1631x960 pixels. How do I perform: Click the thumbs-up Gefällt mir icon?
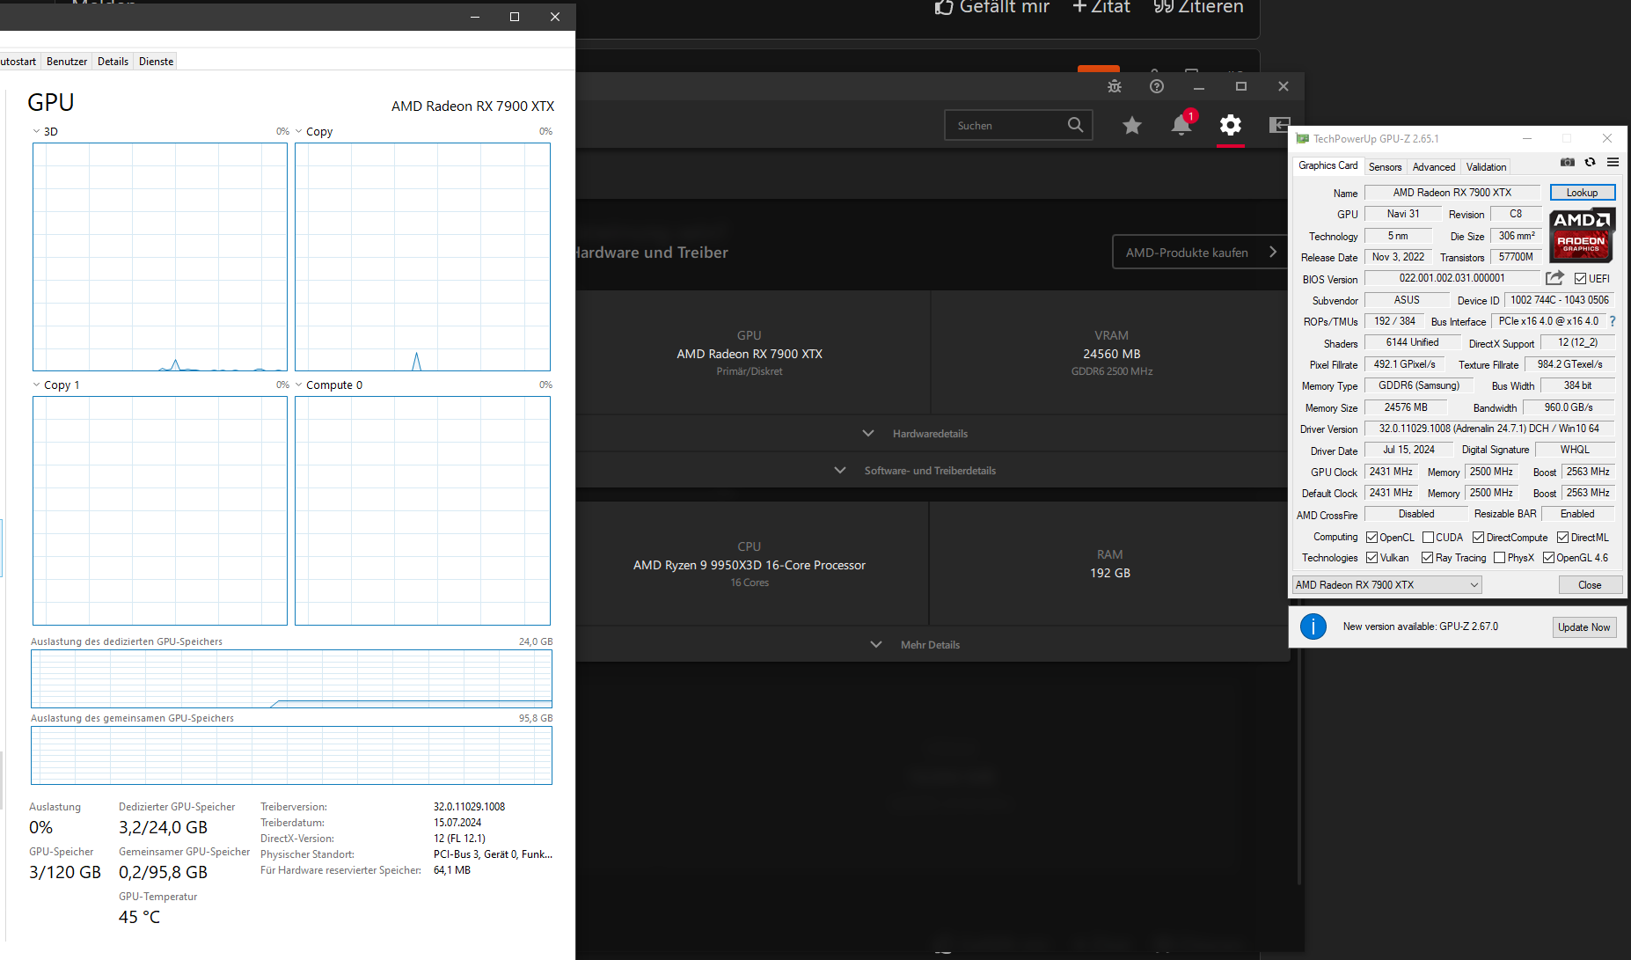point(944,7)
